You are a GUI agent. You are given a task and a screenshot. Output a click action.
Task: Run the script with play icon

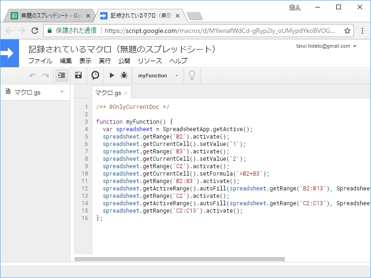coord(112,76)
